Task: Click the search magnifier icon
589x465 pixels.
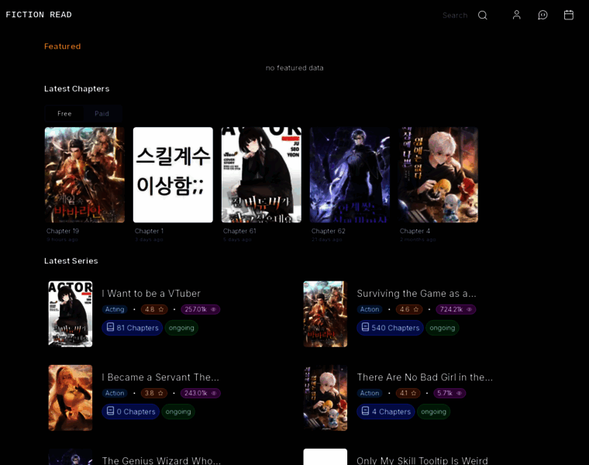Action: click(x=482, y=15)
